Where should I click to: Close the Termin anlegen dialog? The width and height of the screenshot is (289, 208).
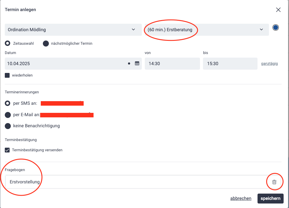278,10
